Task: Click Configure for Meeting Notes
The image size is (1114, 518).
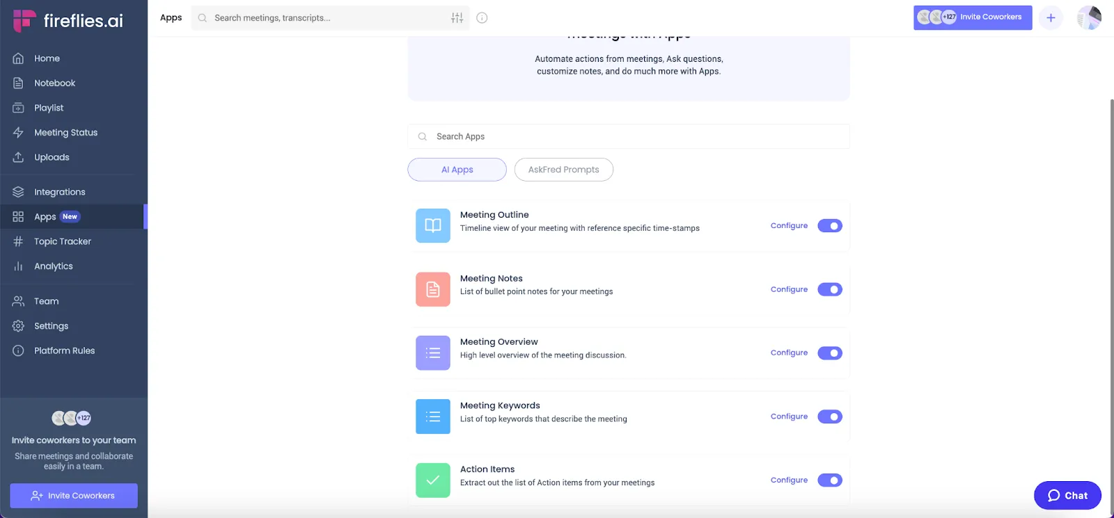Action: coord(789,289)
